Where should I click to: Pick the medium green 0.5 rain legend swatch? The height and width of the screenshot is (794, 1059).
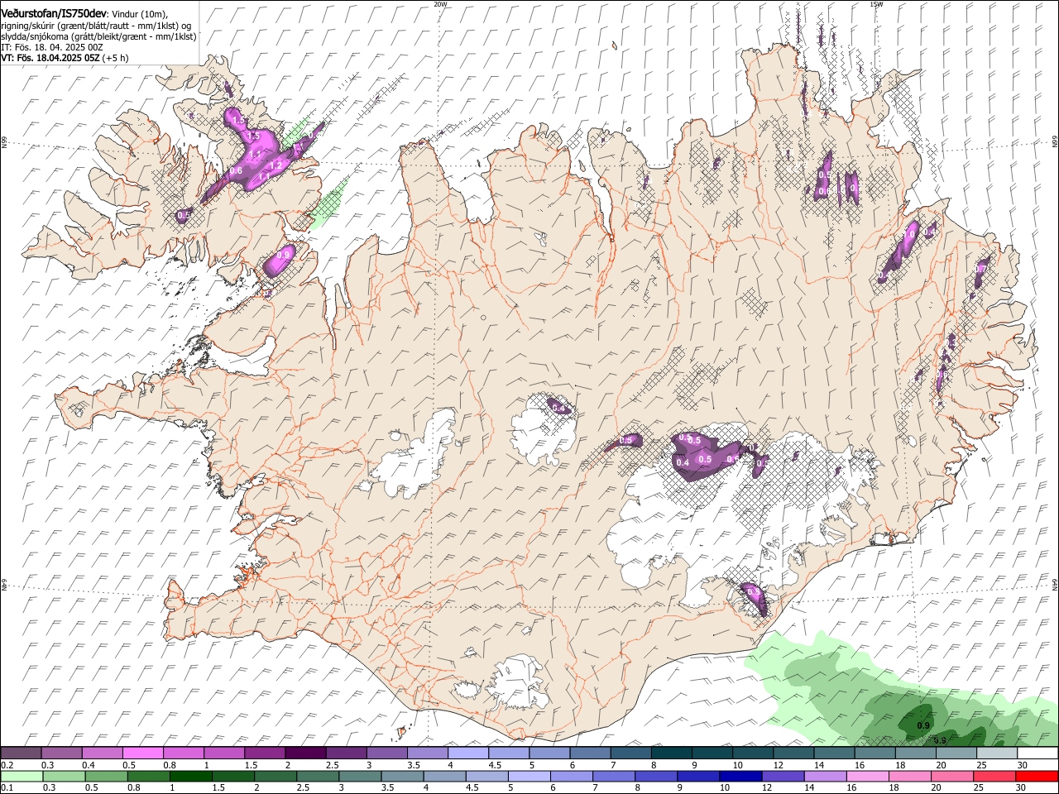[x=107, y=776]
